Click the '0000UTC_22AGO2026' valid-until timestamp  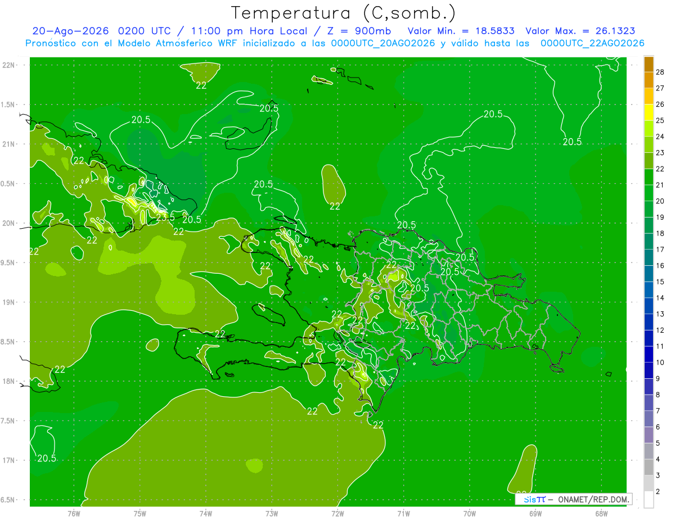592,43
